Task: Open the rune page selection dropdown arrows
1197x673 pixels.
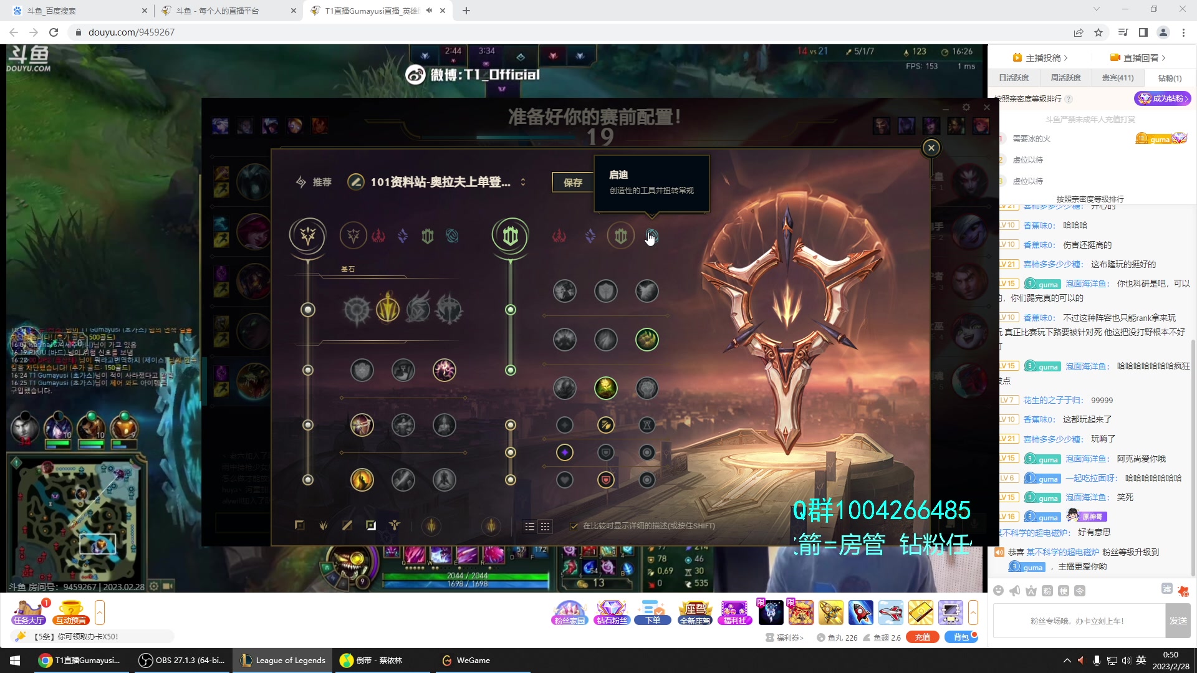Action: pos(523,182)
